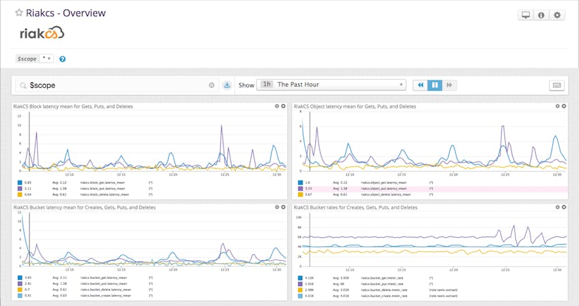Open keyboard shortcuts icon on toolbar
The image size is (579, 306).
point(557,85)
